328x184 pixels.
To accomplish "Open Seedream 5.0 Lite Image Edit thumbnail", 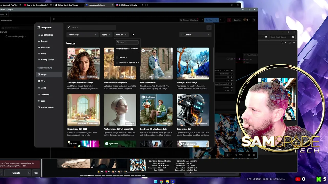I will pyautogui.click(x=156, y=110).
